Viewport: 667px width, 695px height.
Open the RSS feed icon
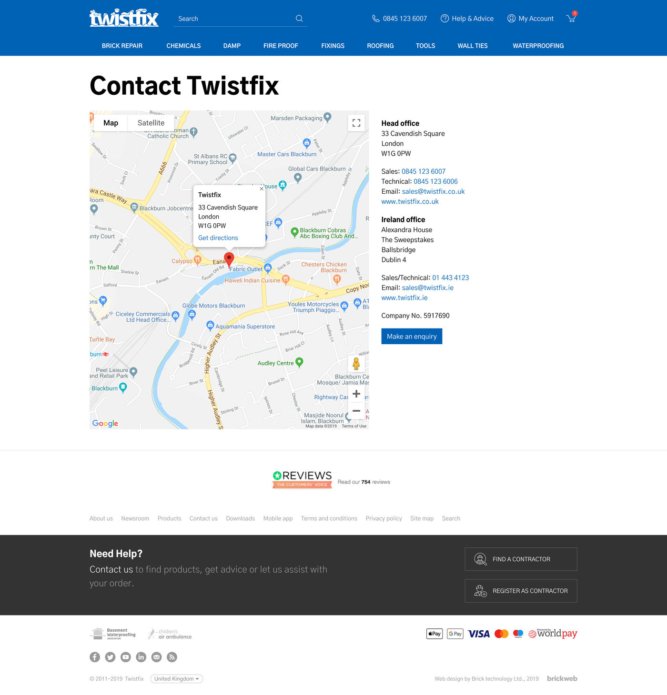pyautogui.click(x=172, y=657)
